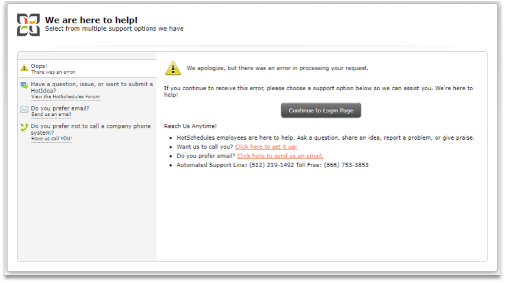This screenshot has width=505, height=283.
Task: Click the forum chat bubble icon
Action: point(24,86)
